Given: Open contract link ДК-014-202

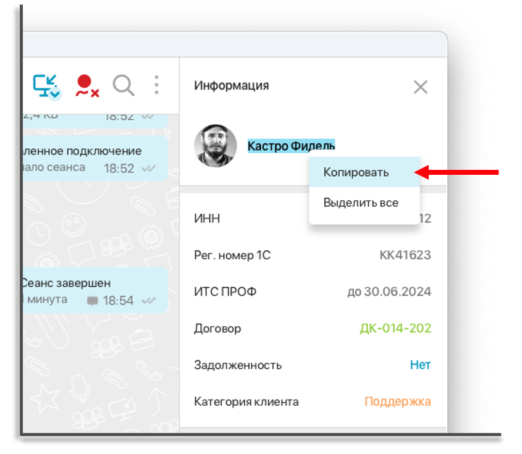Looking at the screenshot, I should tap(395, 328).
